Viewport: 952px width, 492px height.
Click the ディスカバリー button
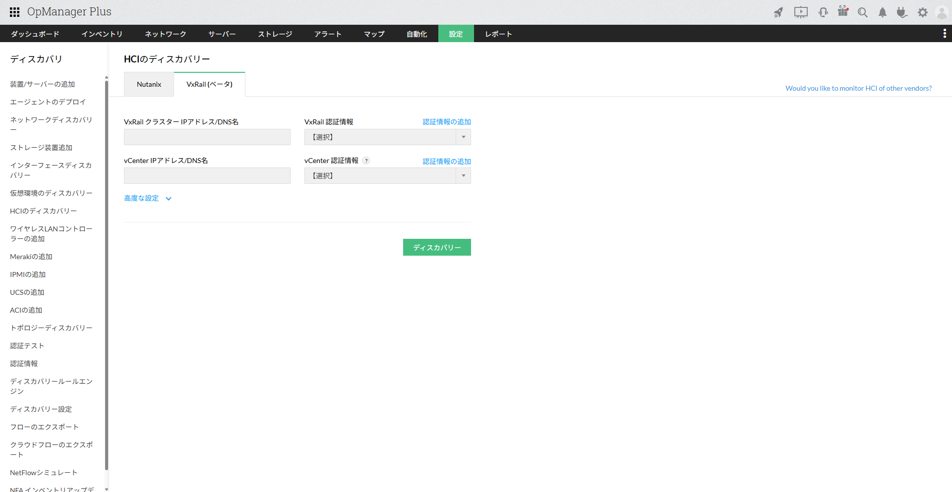point(437,247)
